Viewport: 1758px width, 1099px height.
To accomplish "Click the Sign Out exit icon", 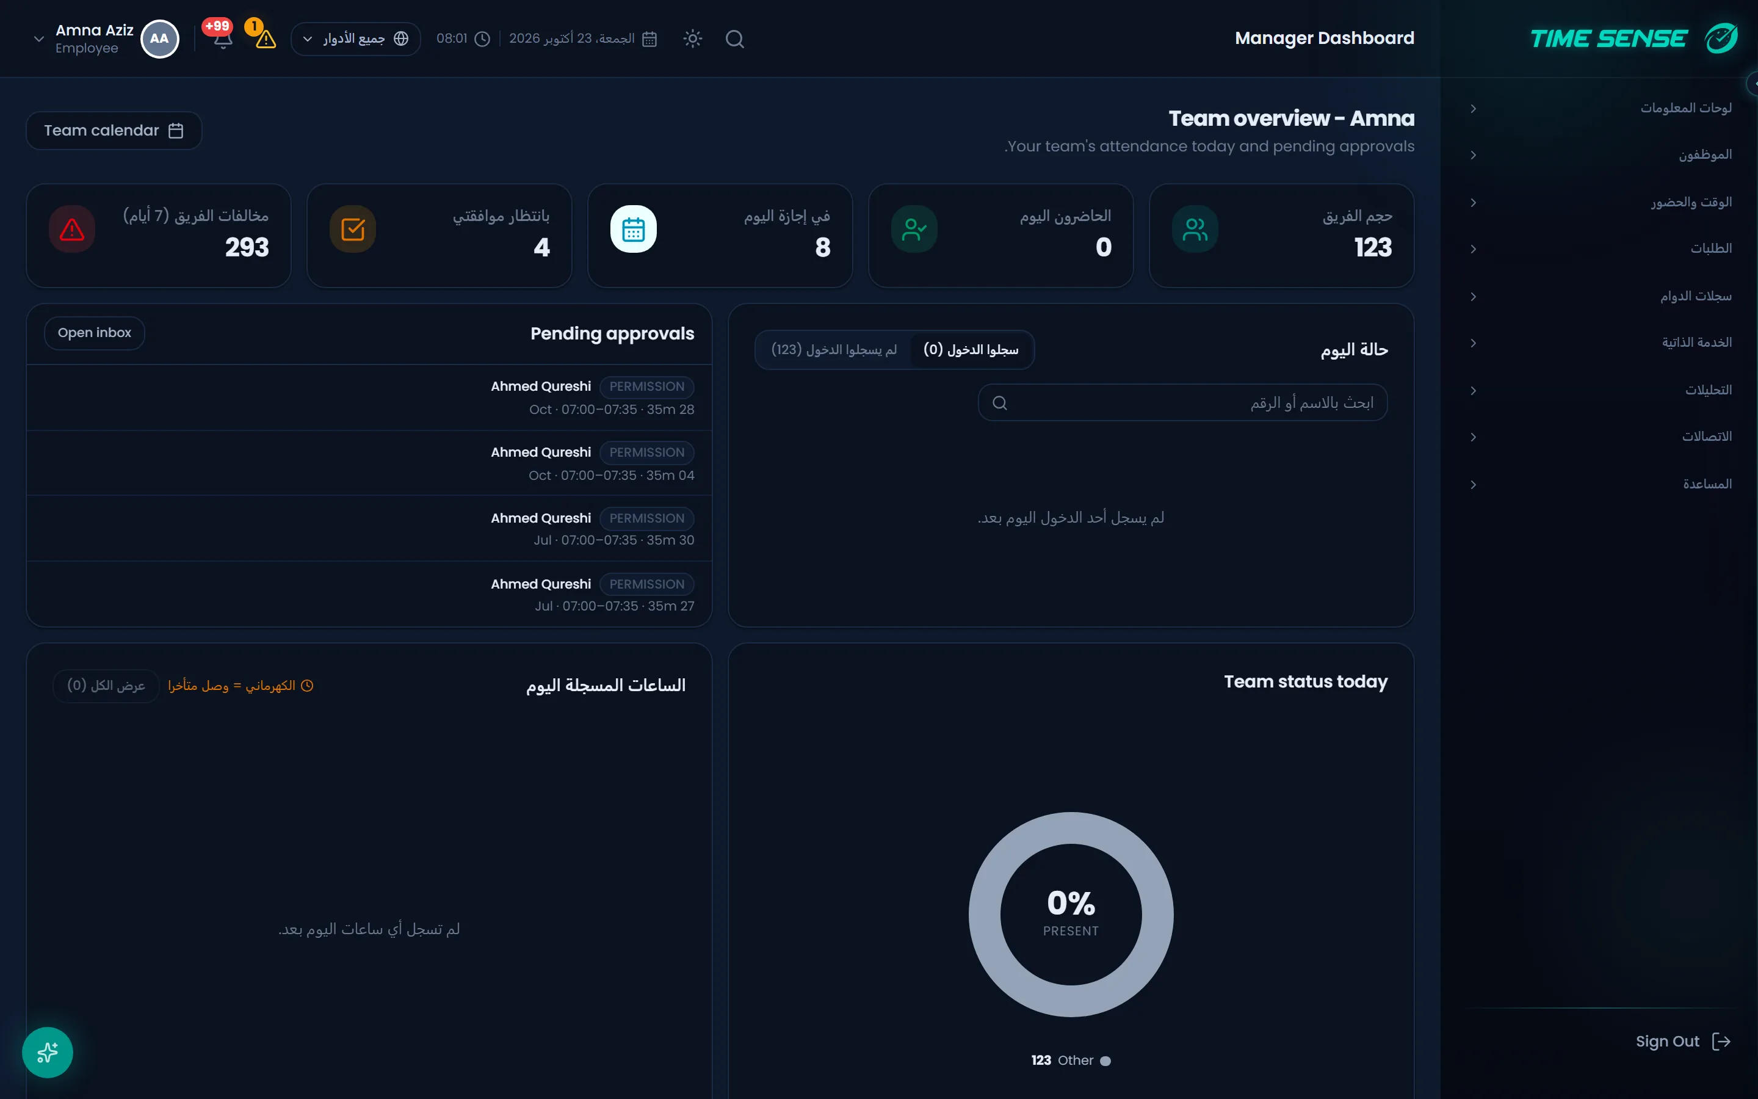I will (x=1721, y=1042).
